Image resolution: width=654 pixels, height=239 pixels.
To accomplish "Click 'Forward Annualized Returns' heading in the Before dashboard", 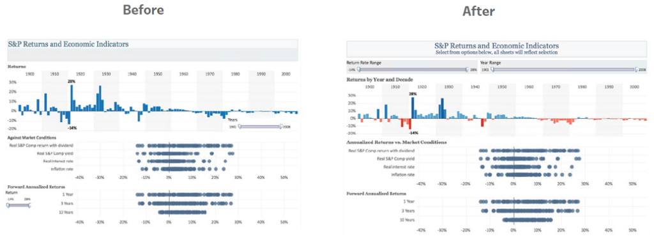I will click(x=36, y=186).
